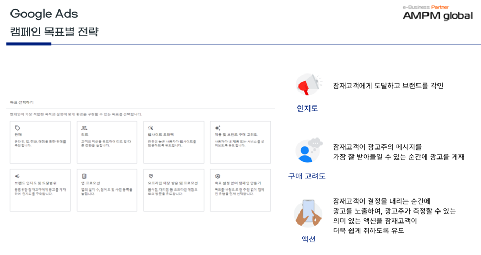Screen dimensions: 481x255
Task: Click the sparkle icon for 제품 및 브랜드 구매 고려도
Action: (218, 128)
